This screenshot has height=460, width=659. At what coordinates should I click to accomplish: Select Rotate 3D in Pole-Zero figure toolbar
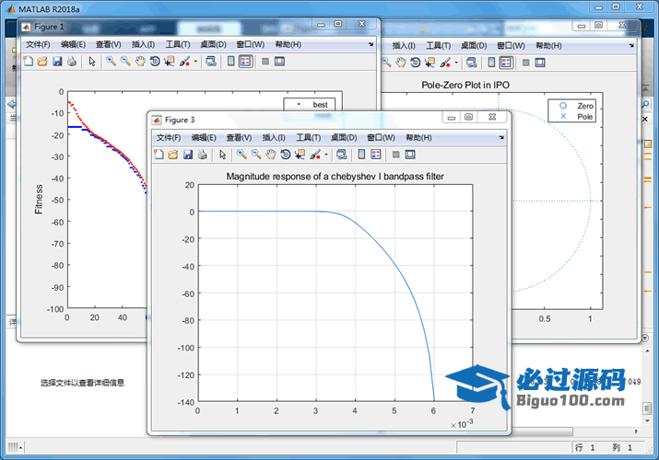click(x=416, y=63)
